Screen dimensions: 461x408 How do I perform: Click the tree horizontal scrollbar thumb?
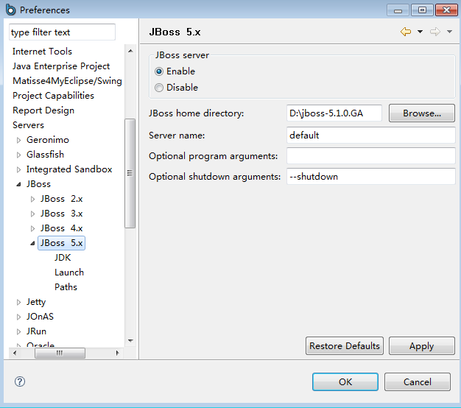pyautogui.click(x=60, y=353)
